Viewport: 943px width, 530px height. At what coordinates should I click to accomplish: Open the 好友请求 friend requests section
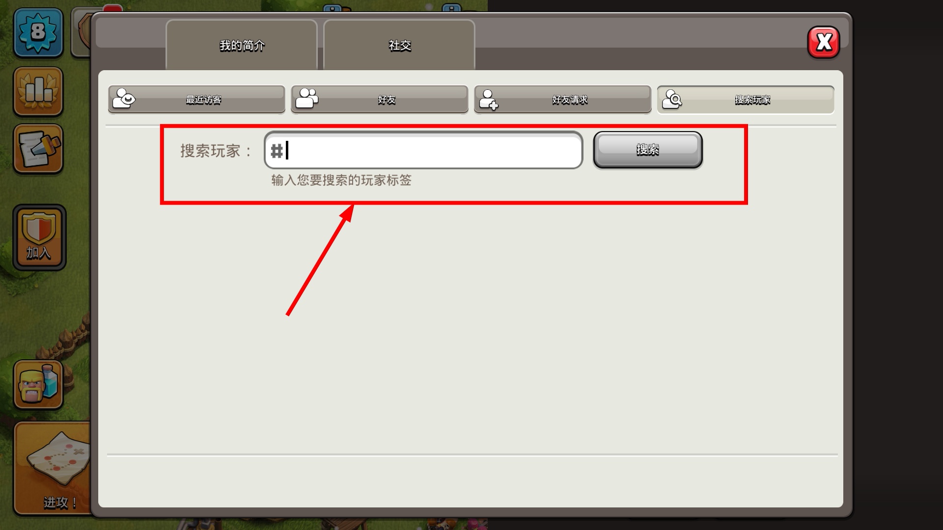click(563, 100)
